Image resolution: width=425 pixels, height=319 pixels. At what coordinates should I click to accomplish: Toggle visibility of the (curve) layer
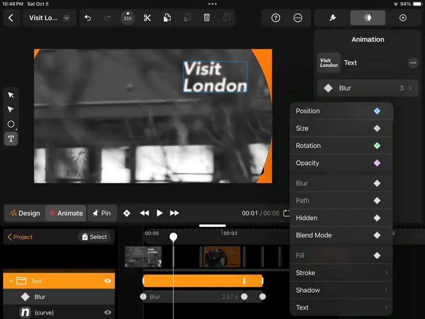point(107,312)
